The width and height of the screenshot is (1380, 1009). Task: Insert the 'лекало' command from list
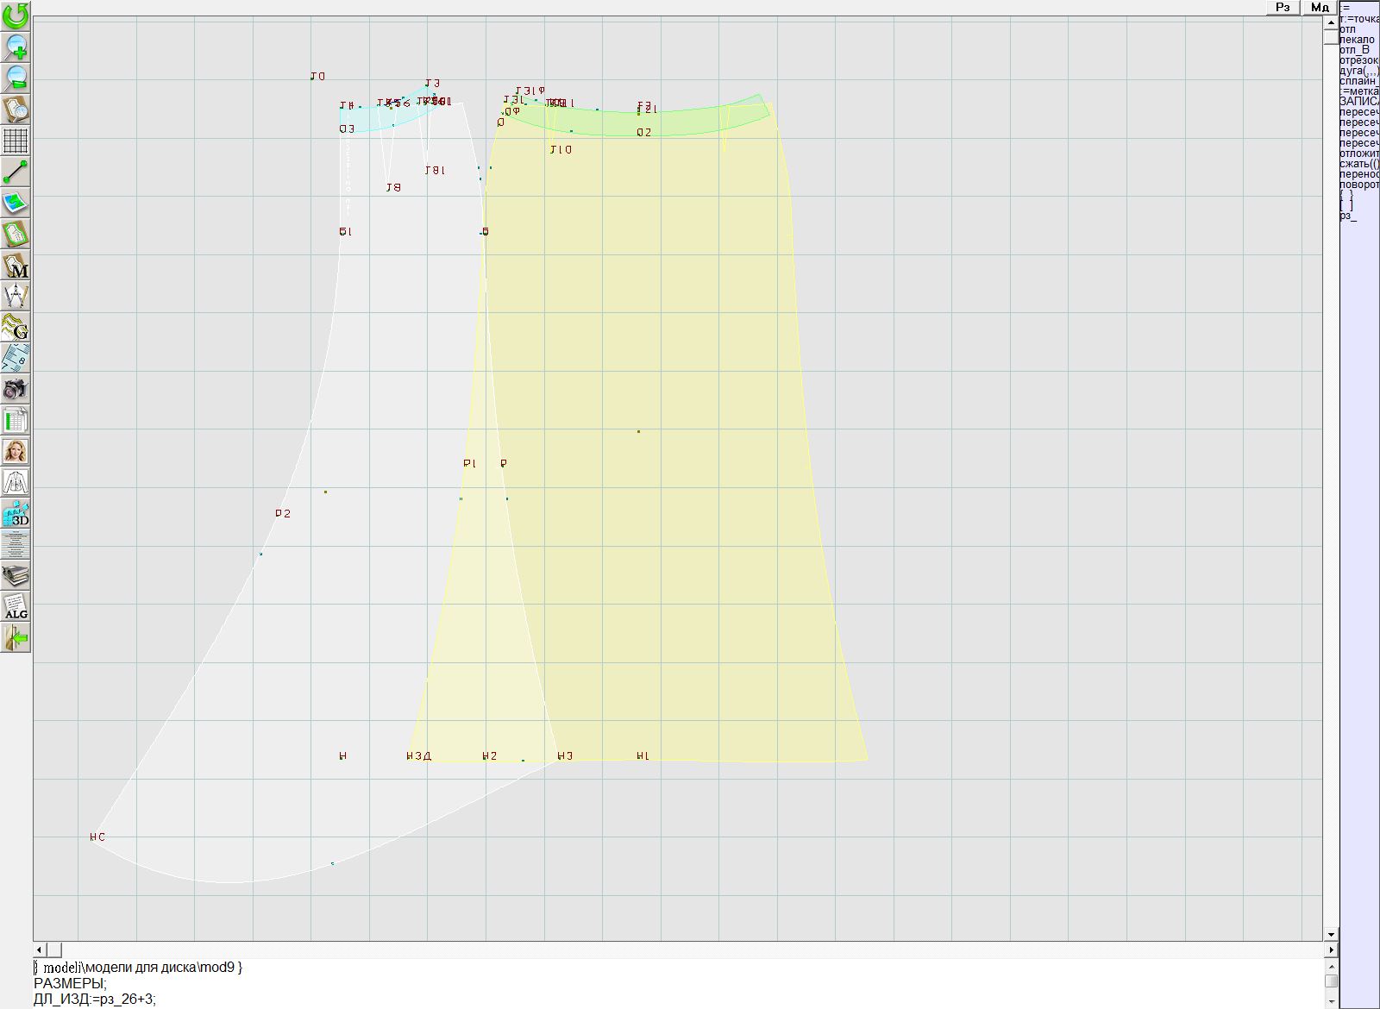[1358, 40]
